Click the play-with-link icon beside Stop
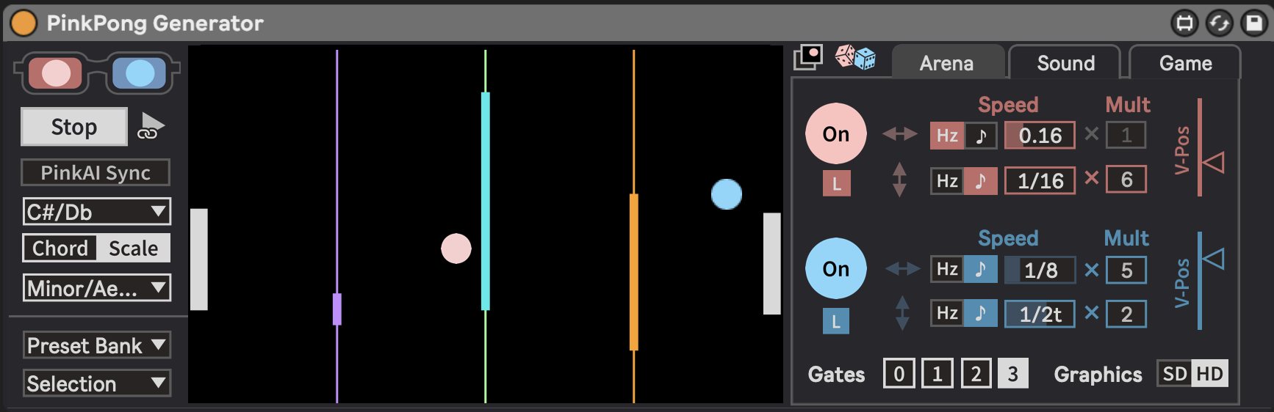This screenshot has height=412, width=1274. 151,127
